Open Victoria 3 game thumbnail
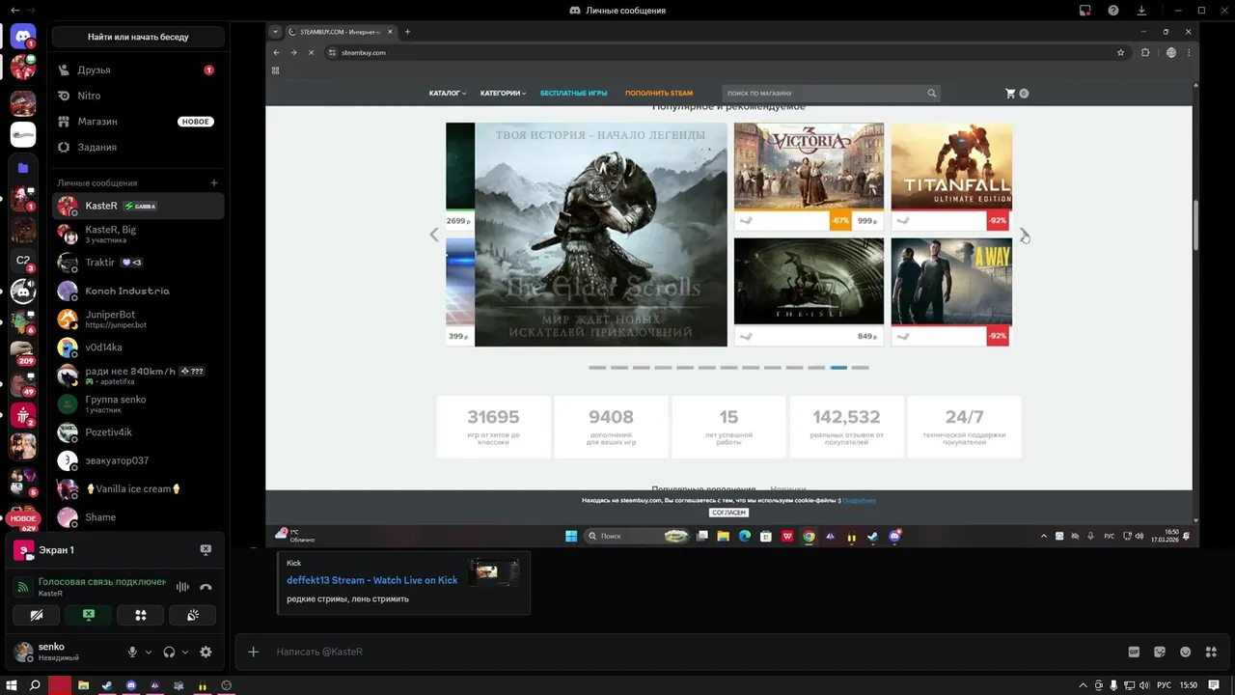 point(809,166)
